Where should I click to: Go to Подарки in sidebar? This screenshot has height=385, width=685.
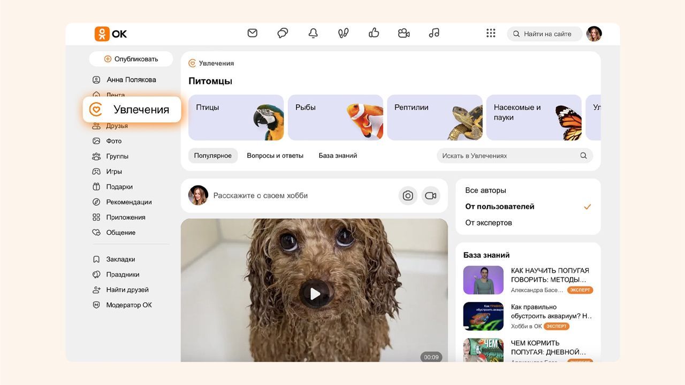pyautogui.click(x=112, y=187)
